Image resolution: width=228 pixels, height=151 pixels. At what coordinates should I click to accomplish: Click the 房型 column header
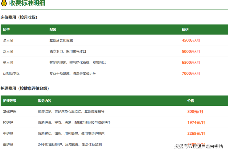(x=6, y=30)
